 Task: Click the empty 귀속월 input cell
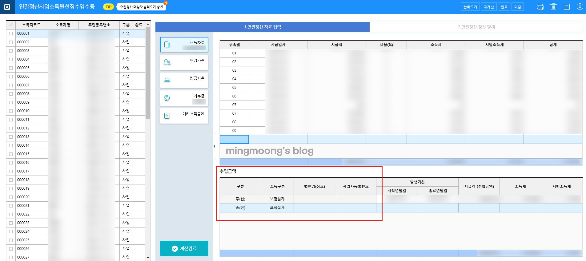click(x=234, y=139)
